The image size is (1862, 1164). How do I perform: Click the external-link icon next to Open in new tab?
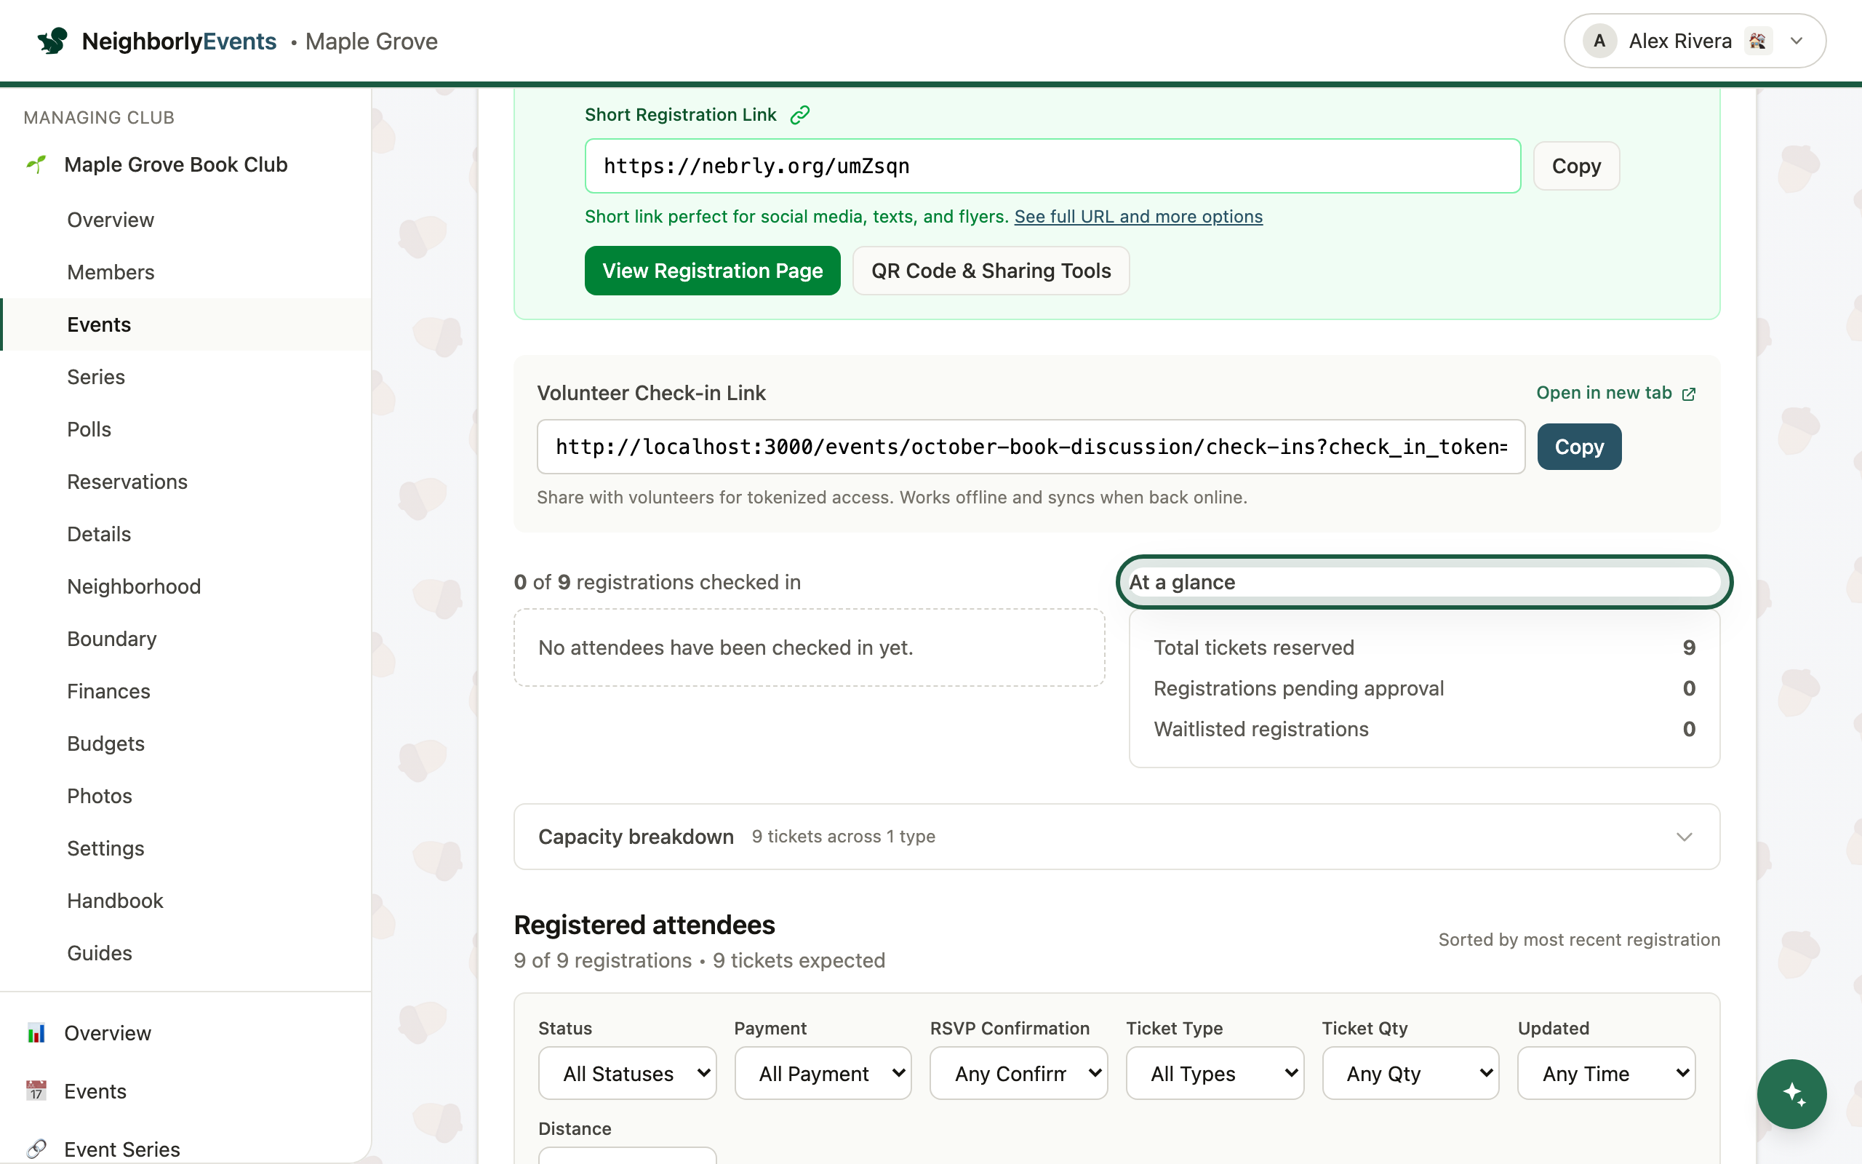[x=1689, y=394]
